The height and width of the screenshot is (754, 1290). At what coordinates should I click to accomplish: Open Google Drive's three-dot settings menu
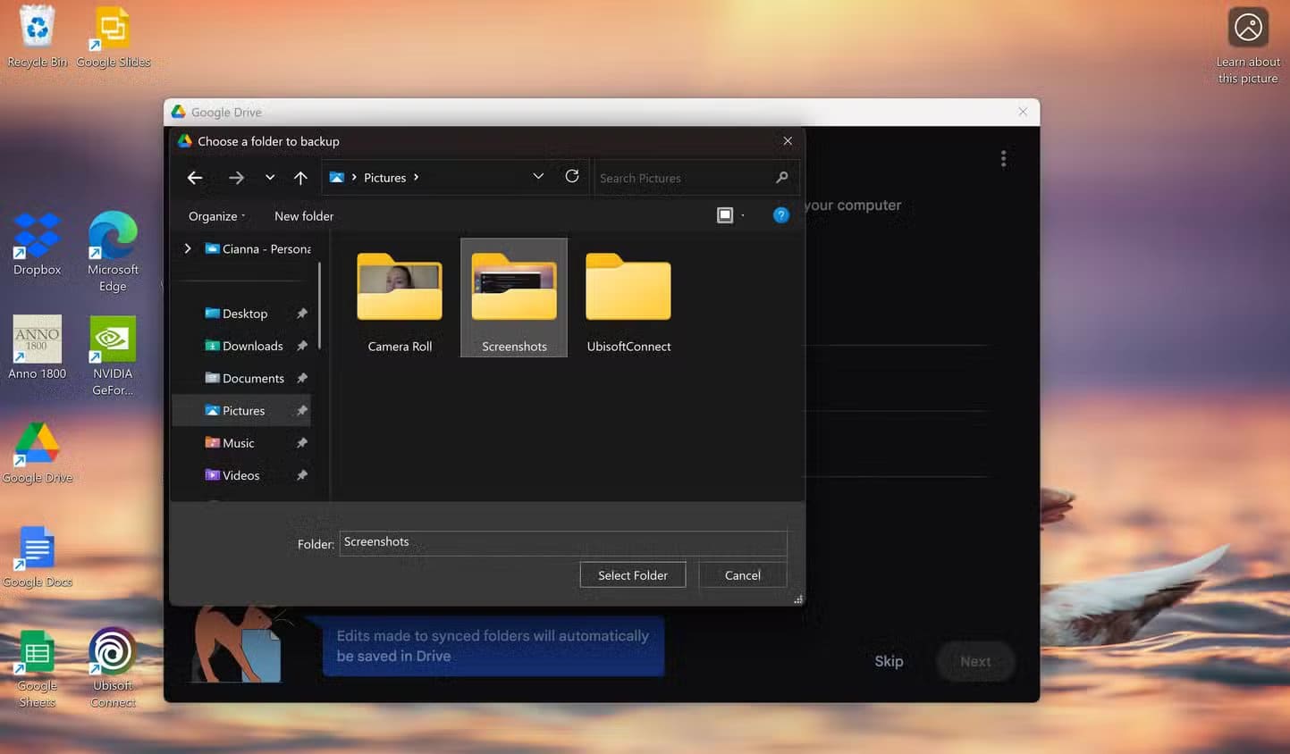[x=1003, y=159]
